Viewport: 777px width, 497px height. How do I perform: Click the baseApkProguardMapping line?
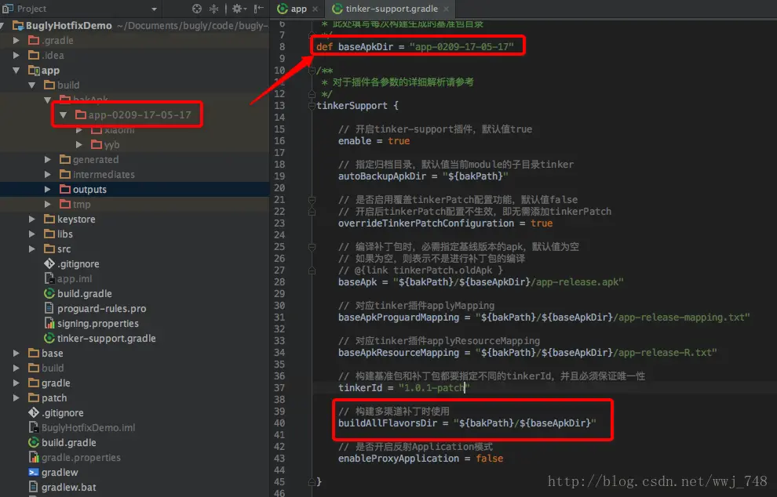point(544,317)
